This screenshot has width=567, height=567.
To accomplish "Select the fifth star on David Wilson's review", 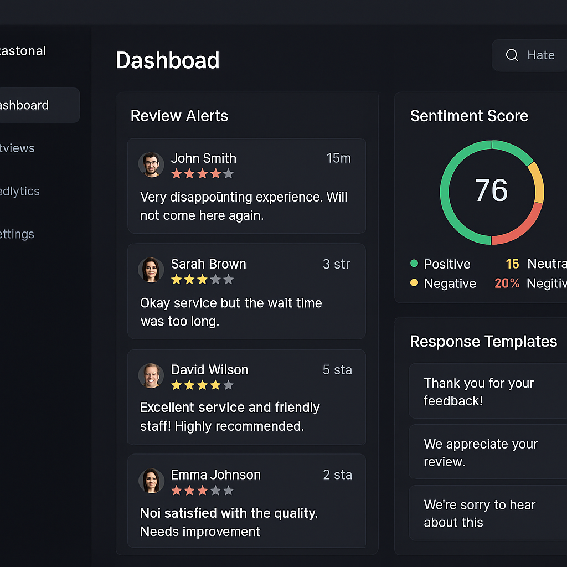I will (x=227, y=385).
